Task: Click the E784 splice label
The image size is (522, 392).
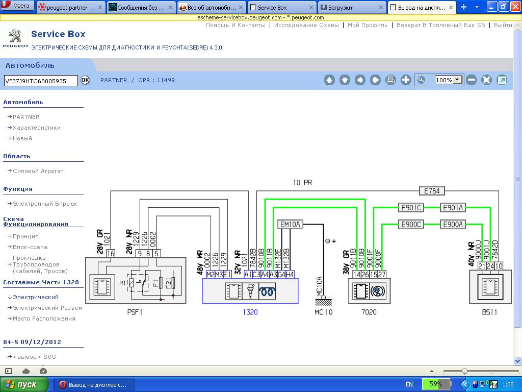Action: point(432,191)
